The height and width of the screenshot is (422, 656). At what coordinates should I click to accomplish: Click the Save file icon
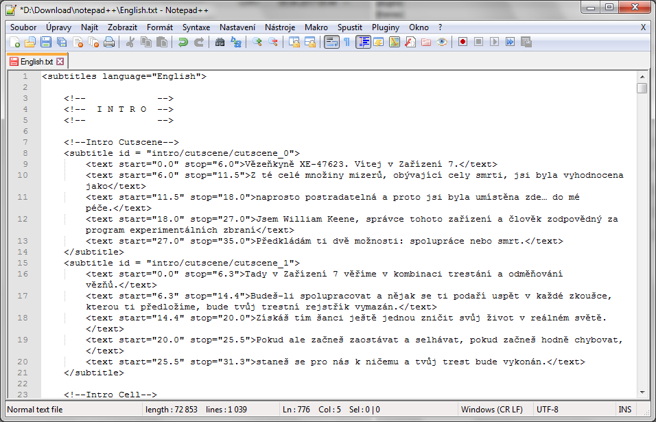click(x=46, y=43)
